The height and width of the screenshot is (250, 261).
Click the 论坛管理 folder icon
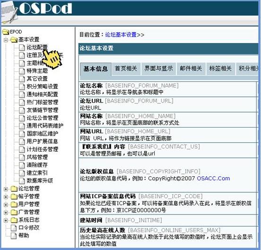pyautogui.click(x=14, y=189)
